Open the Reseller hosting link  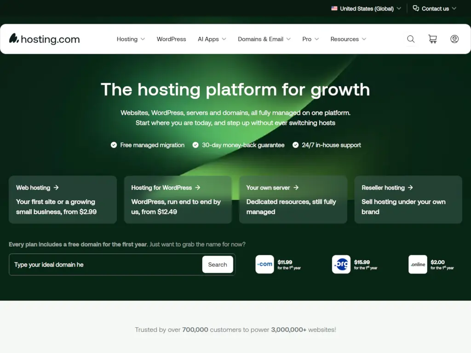[383, 188]
